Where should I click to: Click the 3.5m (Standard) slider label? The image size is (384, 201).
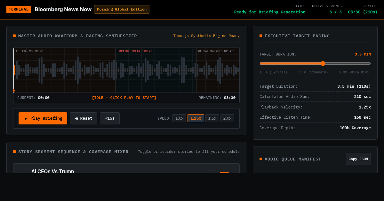tap(313, 72)
